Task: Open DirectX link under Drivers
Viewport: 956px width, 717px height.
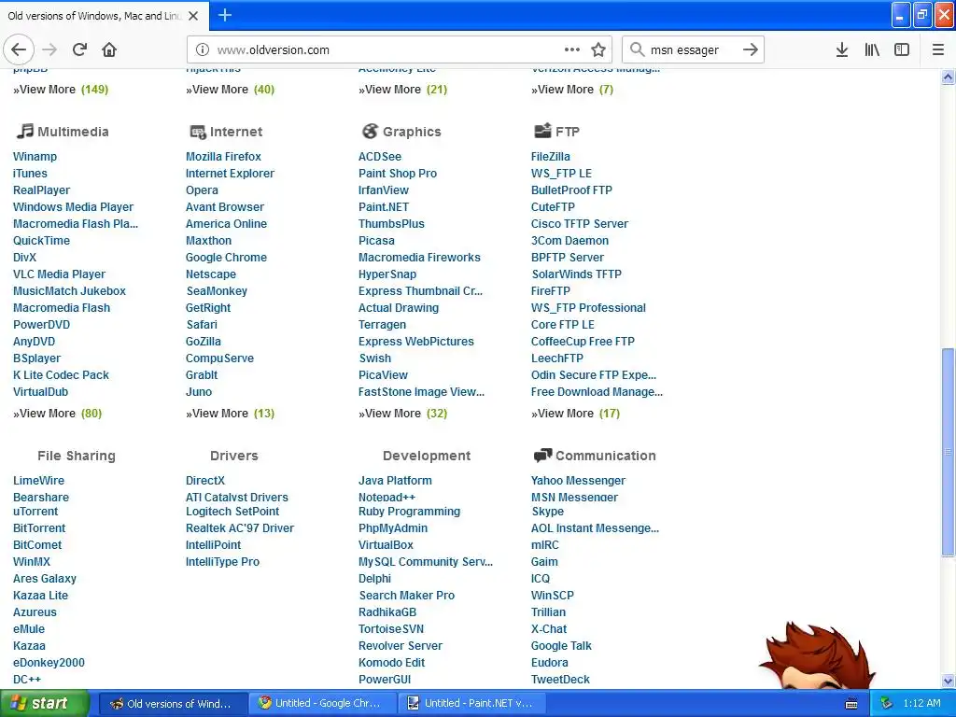Action: pyautogui.click(x=205, y=481)
